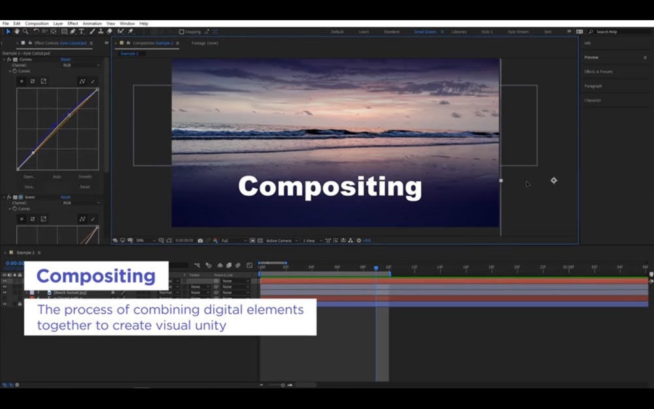
Task: Click the blue playhead on the timeline ruler
Action: [x=376, y=268]
